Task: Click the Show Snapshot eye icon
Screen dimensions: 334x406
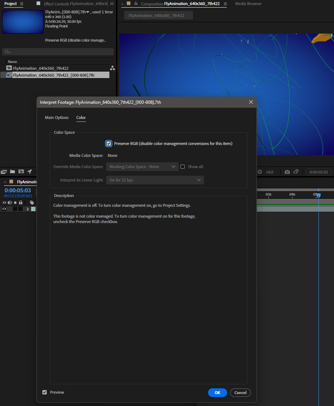Action: (x=296, y=172)
